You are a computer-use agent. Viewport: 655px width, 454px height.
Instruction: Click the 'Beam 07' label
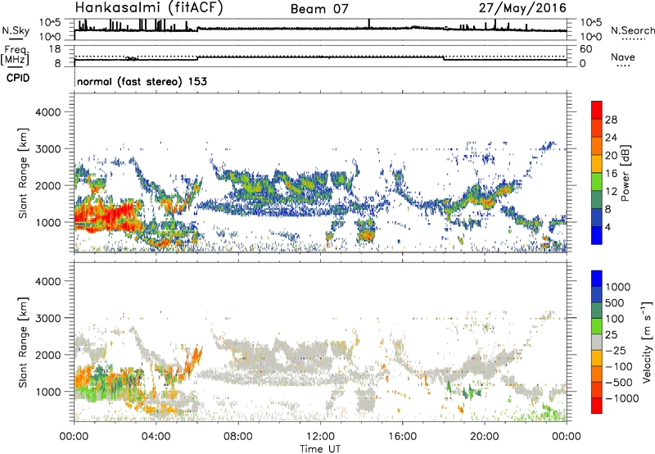[x=319, y=9]
